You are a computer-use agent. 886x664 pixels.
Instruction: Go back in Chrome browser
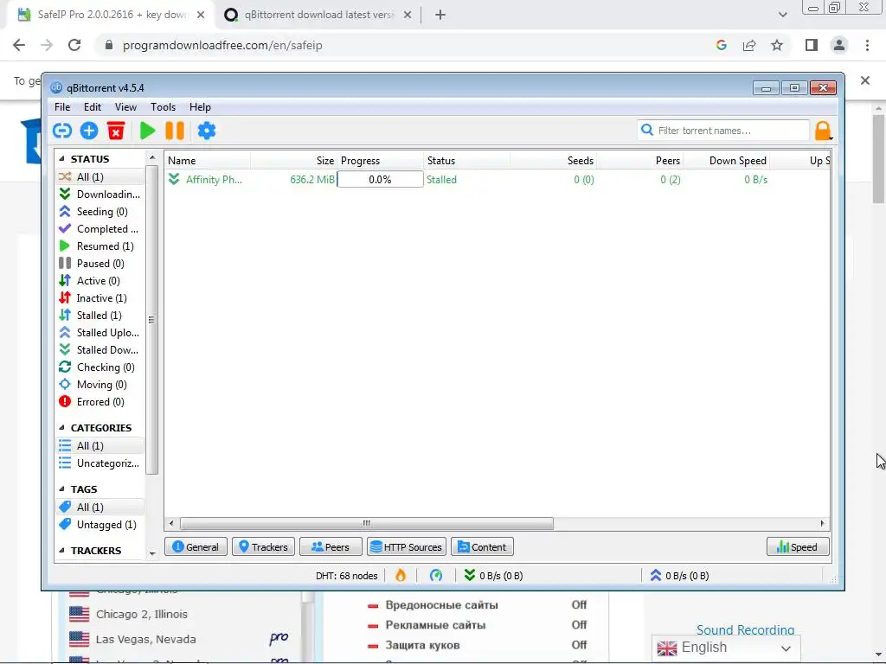click(x=19, y=45)
